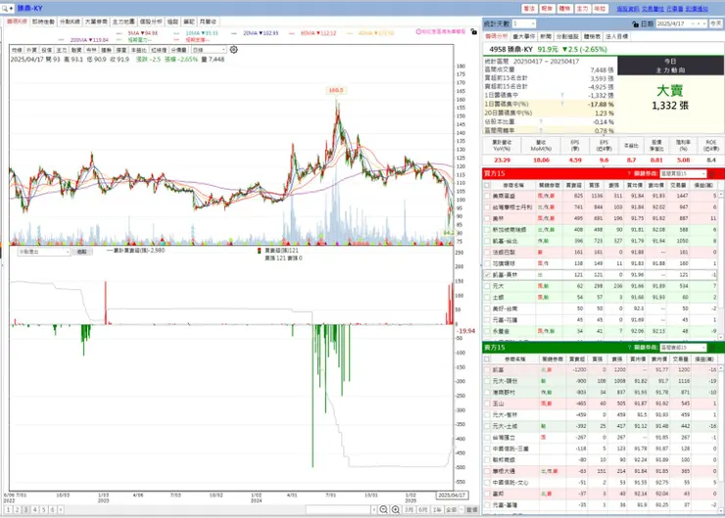
Task: Toggle select-all checkbox in seller table header
Action: (x=487, y=359)
